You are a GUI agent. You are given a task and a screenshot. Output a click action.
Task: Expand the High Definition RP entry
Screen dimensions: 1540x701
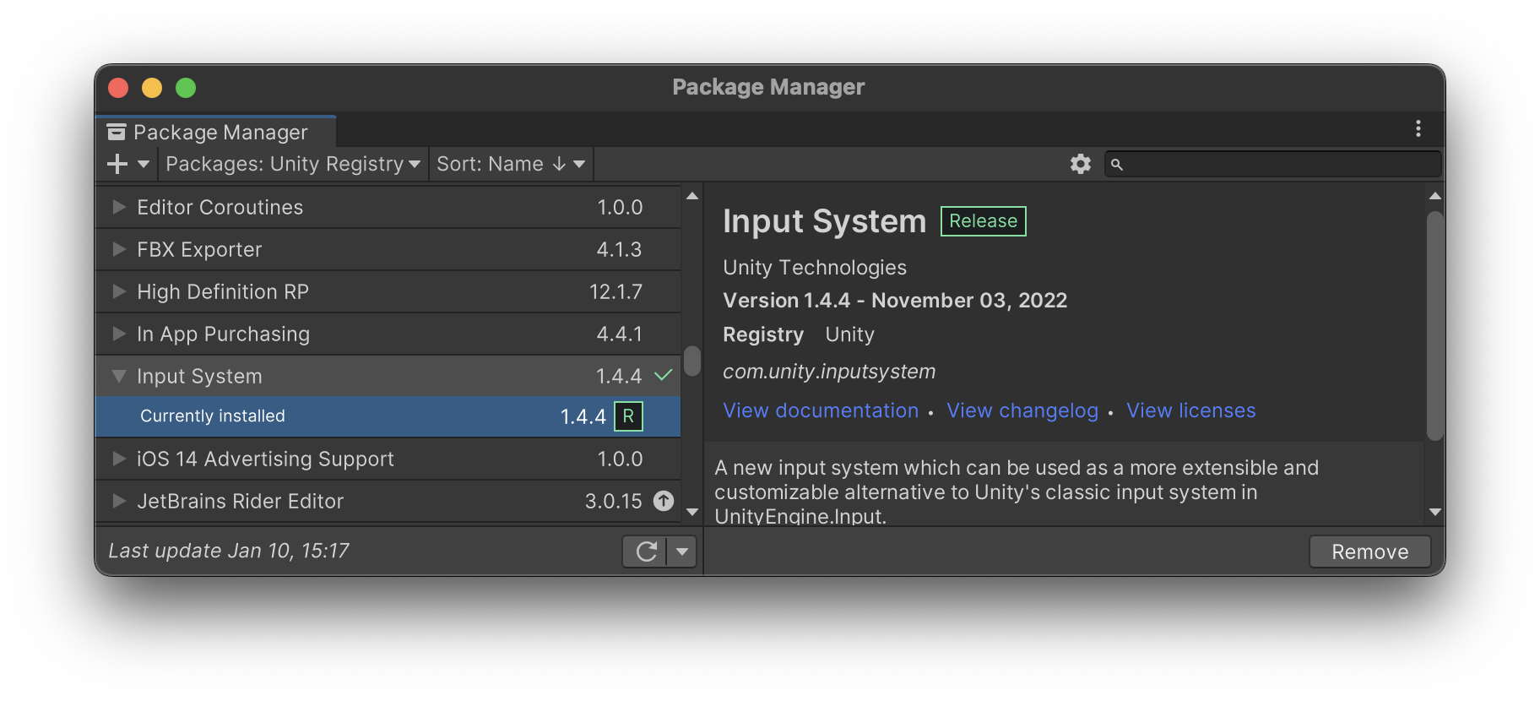[x=119, y=291]
